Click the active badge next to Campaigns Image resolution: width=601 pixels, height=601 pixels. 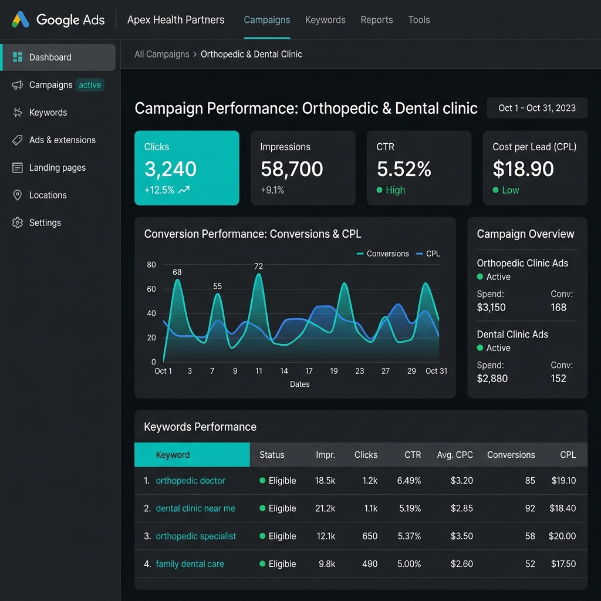click(90, 85)
